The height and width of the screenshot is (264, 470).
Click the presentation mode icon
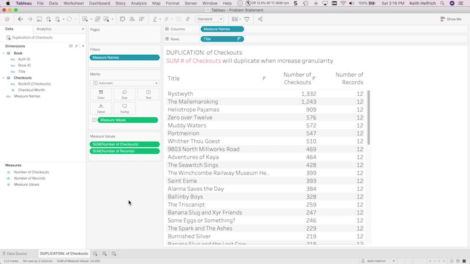click(x=247, y=19)
